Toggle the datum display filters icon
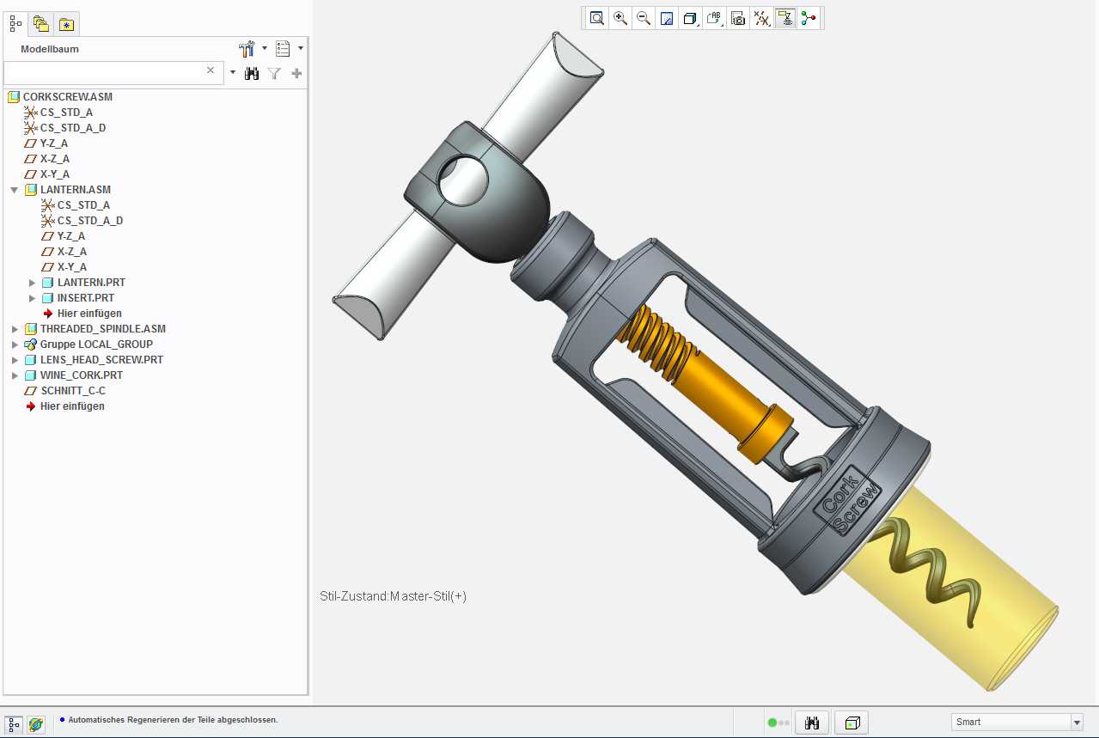Screen dimensions: 1099x738 click(761, 18)
